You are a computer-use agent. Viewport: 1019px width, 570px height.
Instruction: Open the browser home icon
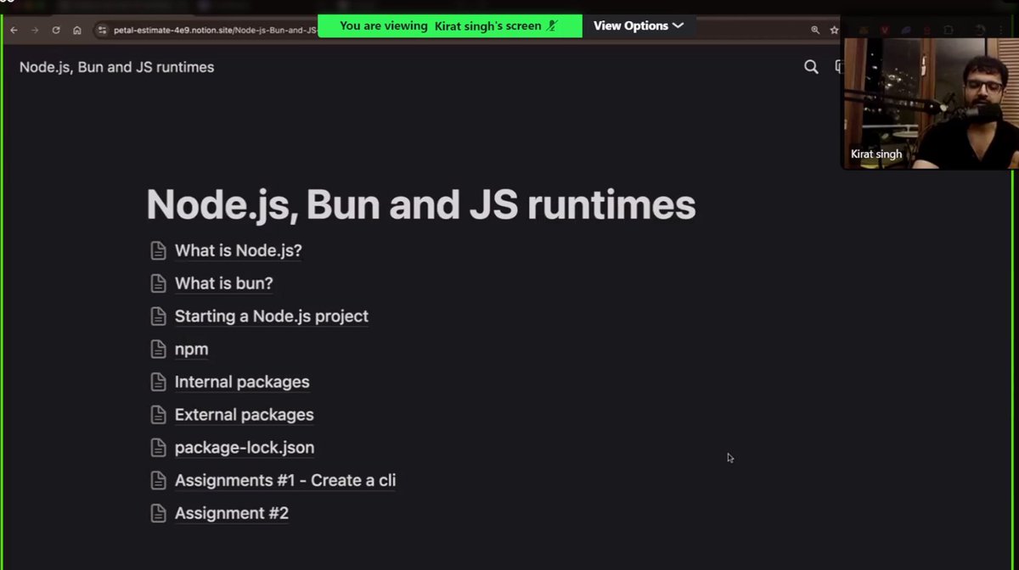click(x=77, y=30)
